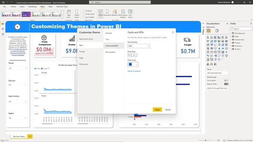This screenshot has width=253, height=142.
Task: Open the Page view dropdown
Action: click(x=69, y=13)
